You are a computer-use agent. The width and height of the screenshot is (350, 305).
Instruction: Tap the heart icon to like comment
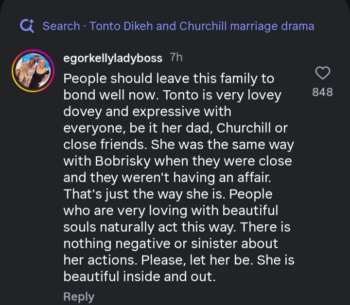(x=323, y=73)
